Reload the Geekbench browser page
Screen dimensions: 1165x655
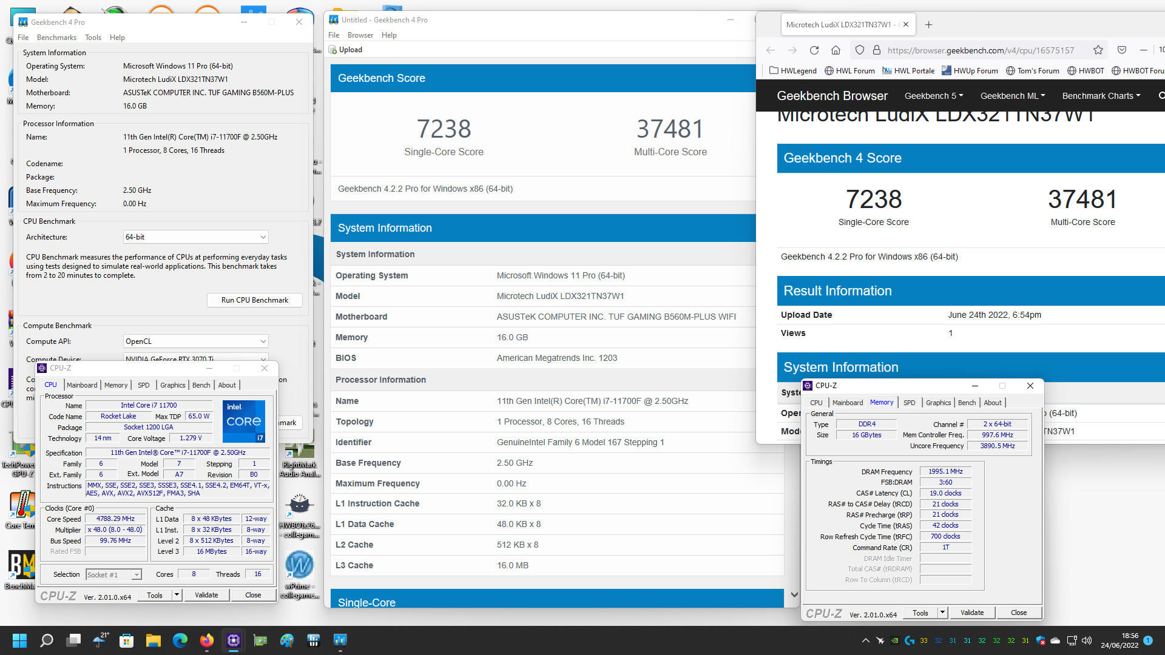pos(814,50)
